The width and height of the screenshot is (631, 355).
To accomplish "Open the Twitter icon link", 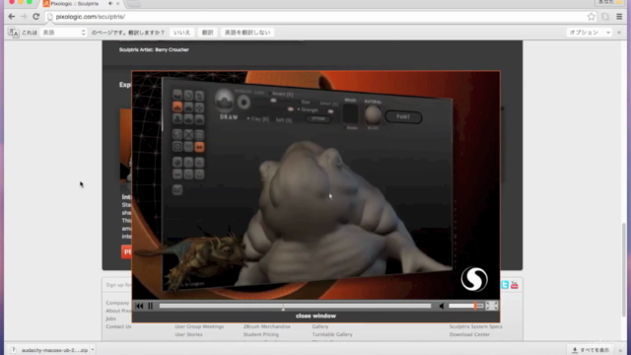I will click(505, 285).
